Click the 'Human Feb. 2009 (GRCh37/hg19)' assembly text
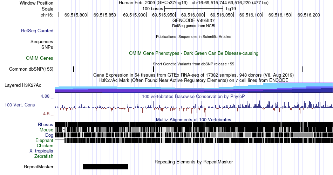Screen dimensions: 333x175 click(x=153, y=3)
